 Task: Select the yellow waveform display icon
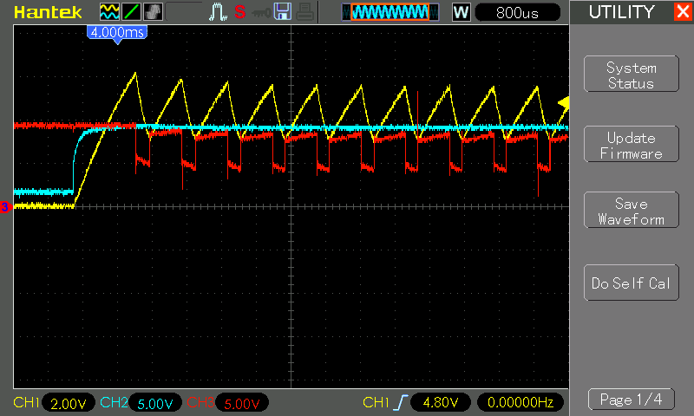(109, 12)
